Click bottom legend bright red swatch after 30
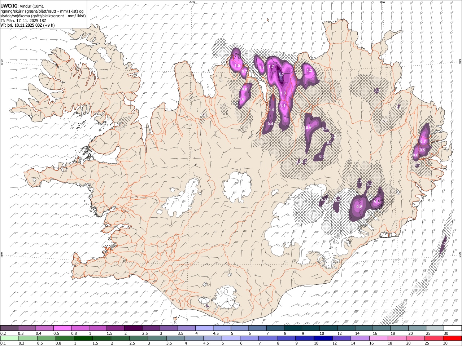The image size is (462, 346). pyautogui.click(x=452, y=338)
